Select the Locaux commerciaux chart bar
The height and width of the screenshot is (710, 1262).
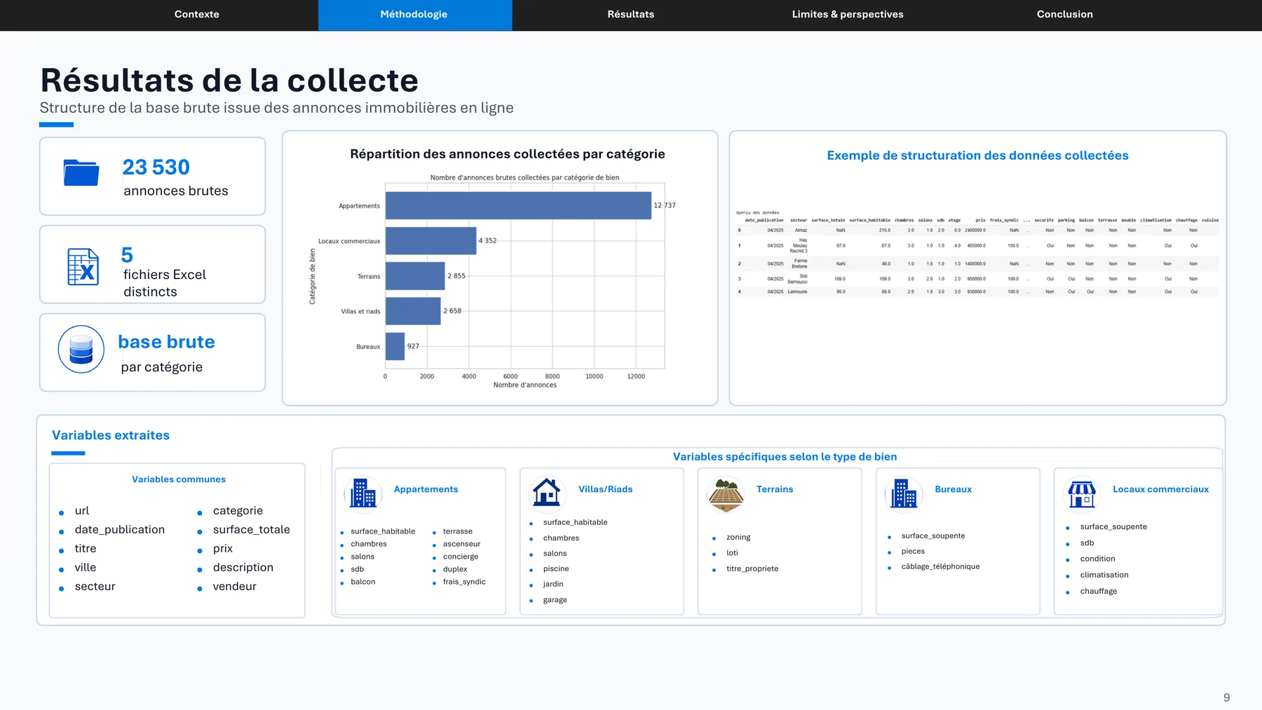430,240
